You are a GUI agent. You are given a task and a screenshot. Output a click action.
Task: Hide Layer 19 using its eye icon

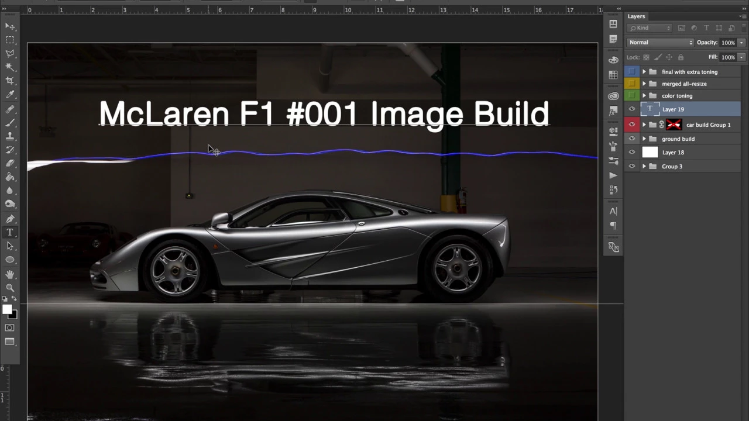coord(632,109)
